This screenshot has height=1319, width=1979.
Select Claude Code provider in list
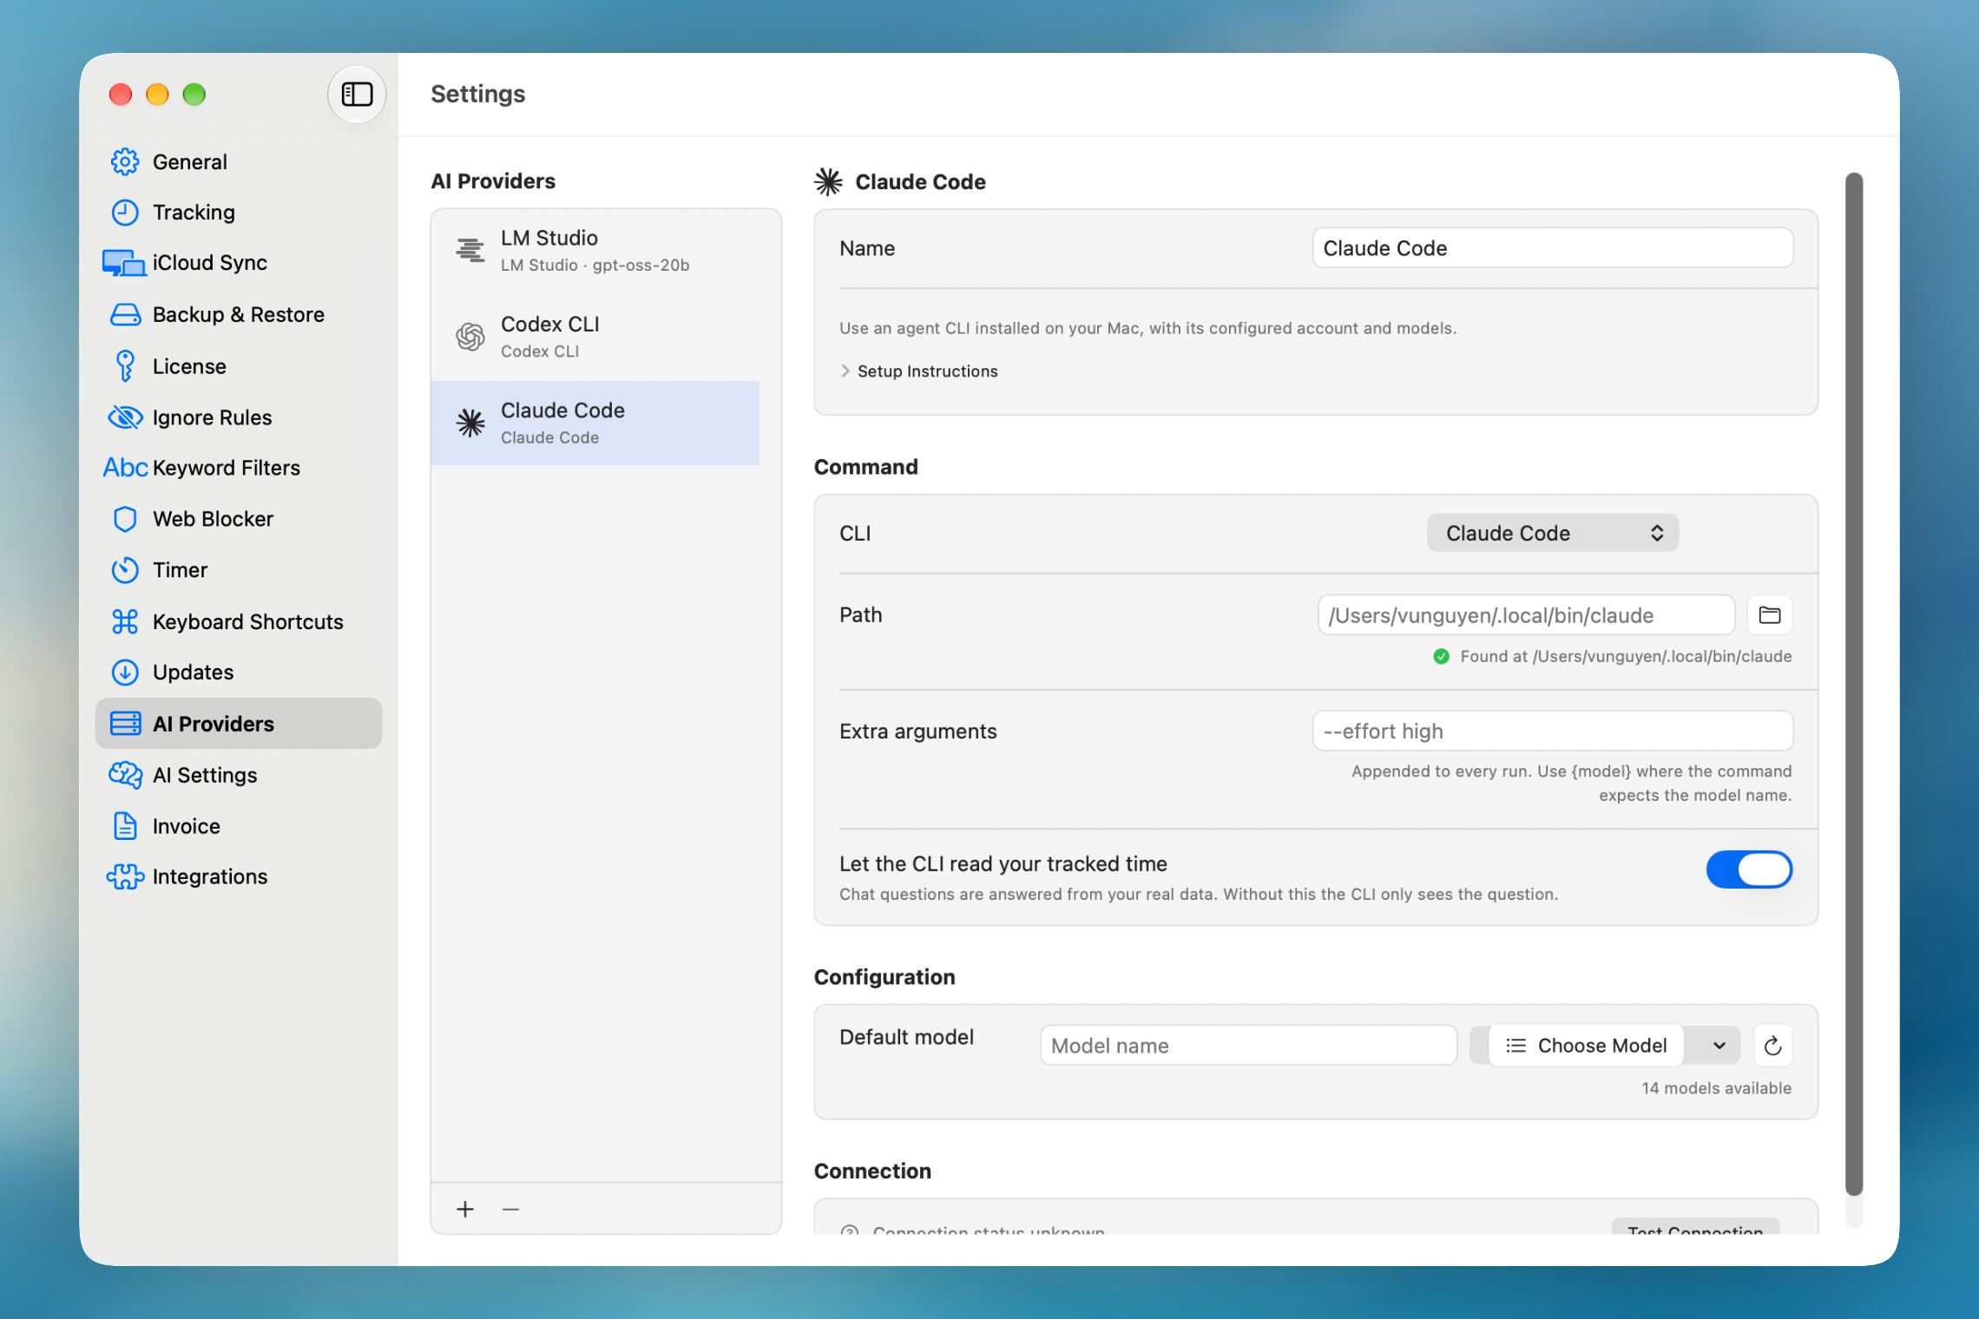[x=595, y=423]
